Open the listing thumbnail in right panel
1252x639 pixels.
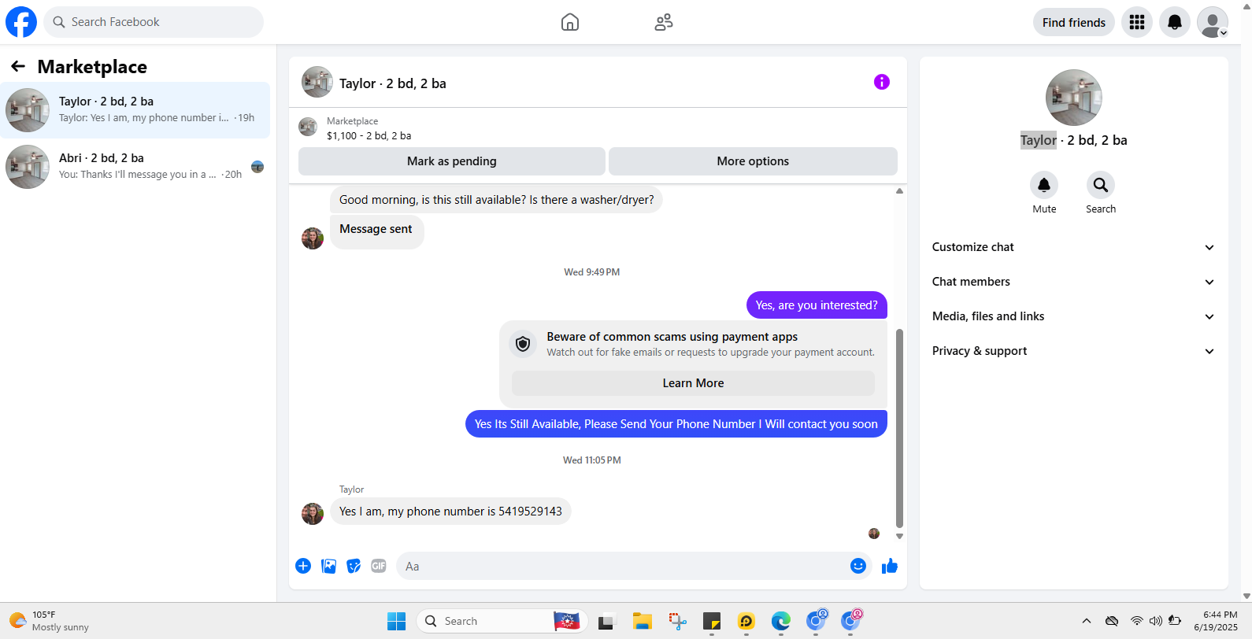point(1074,98)
